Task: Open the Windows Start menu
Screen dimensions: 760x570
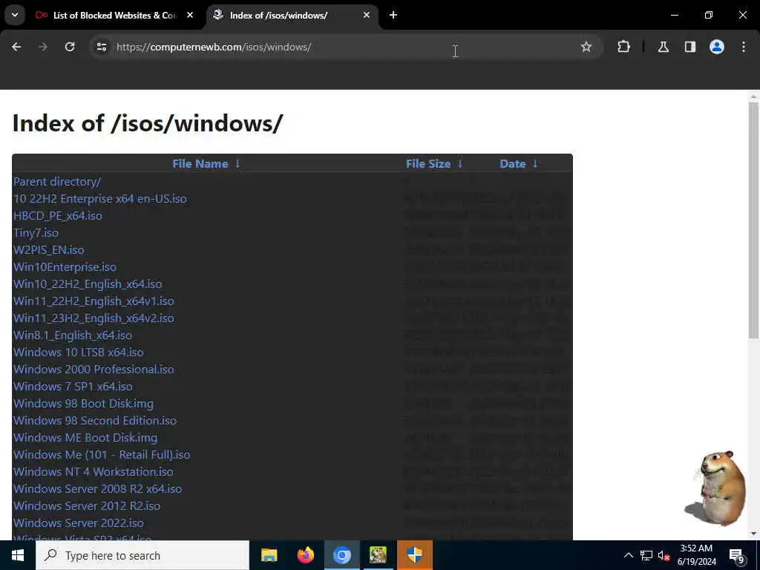Action: (18, 555)
